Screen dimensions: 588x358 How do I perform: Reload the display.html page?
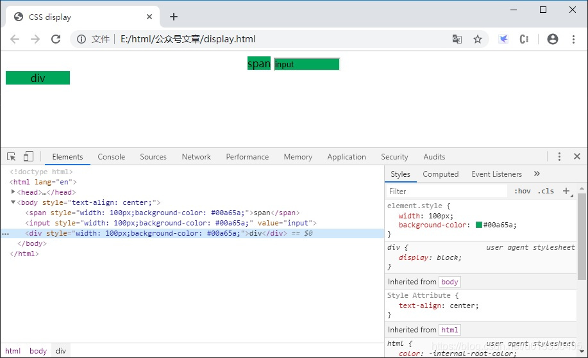pyautogui.click(x=56, y=39)
